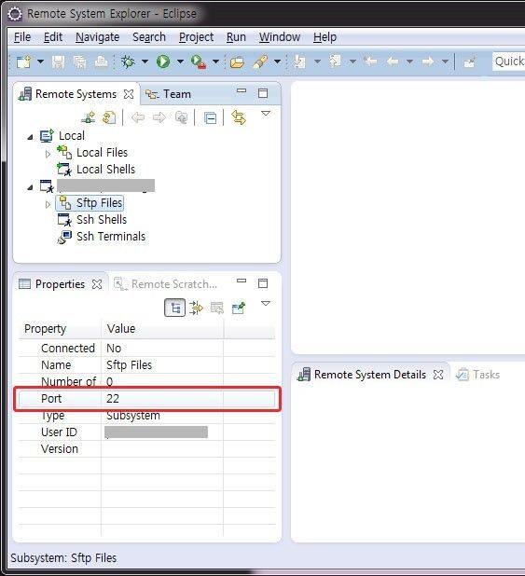Click the Debug bug icon
This screenshot has width=525, height=576.
point(128,62)
